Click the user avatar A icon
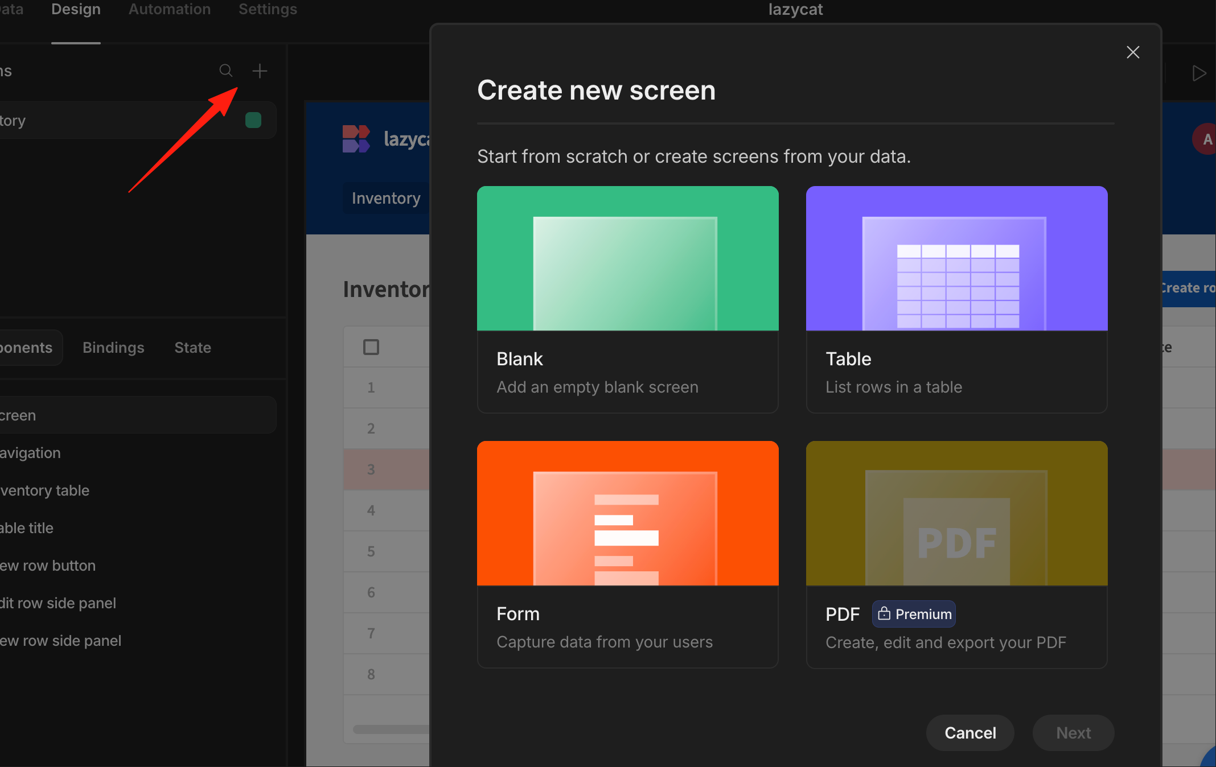1216x767 pixels. [x=1205, y=139]
